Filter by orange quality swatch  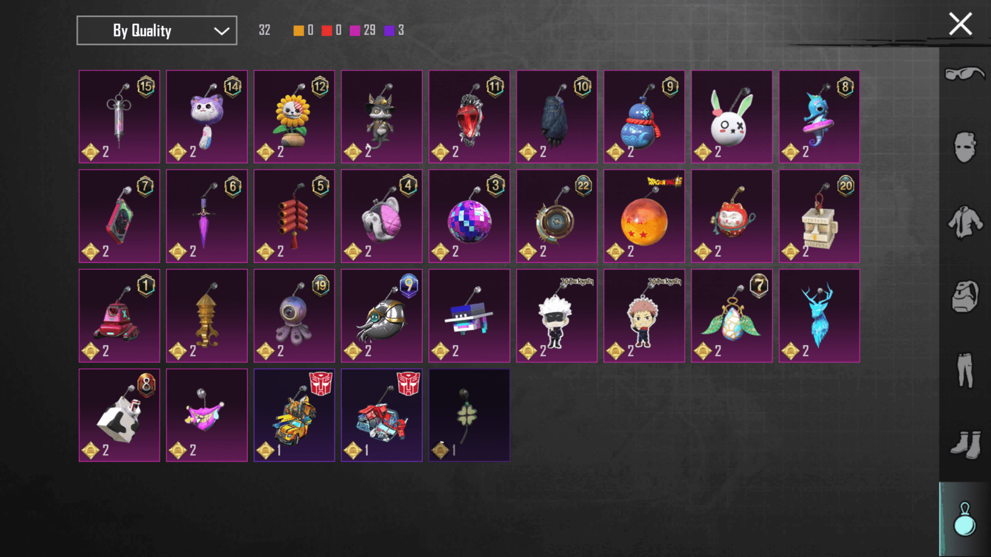point(298,30)
